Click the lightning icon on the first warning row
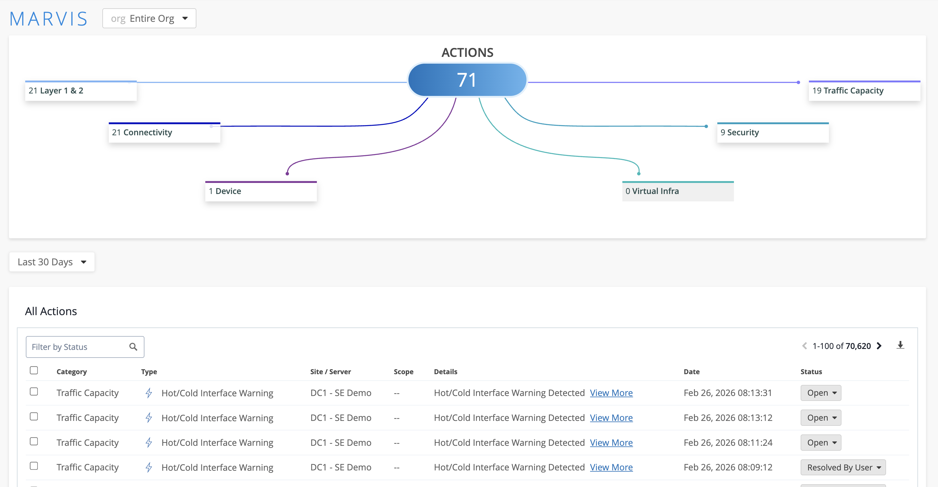This screenshot has width=938, height=487. click(x=148, y=393)
